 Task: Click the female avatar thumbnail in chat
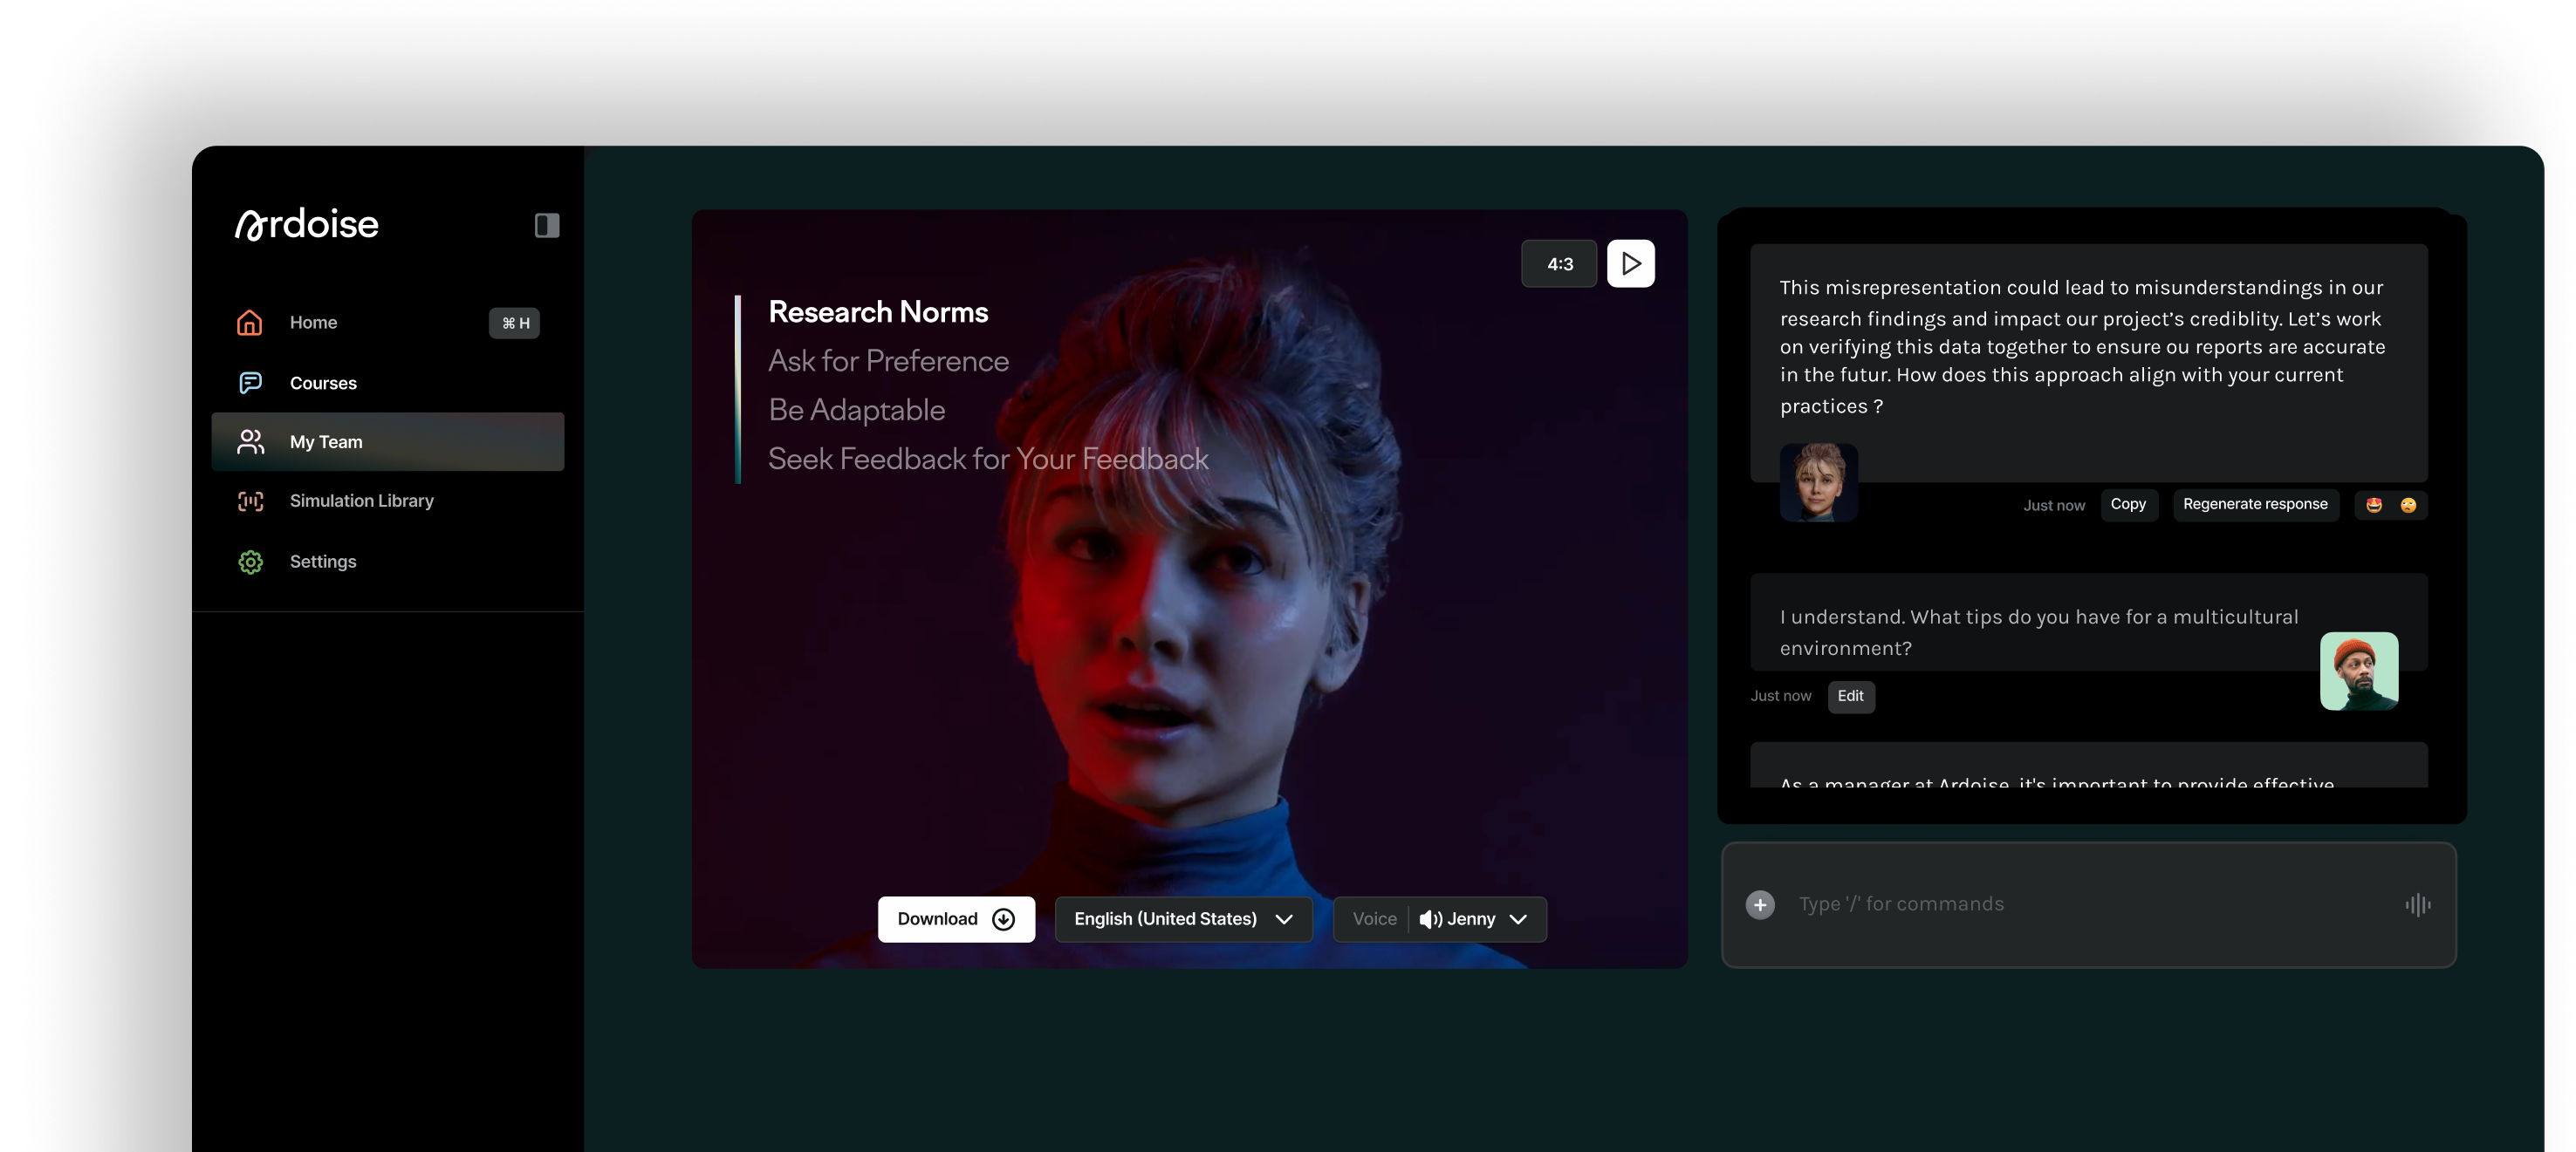click(1818, 482)
